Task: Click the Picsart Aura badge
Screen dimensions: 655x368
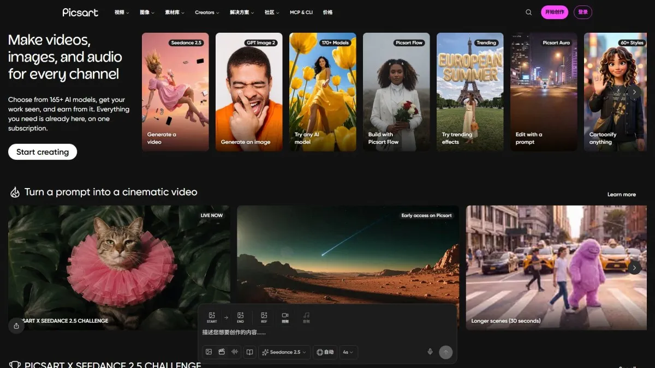Action: (556, 43)
